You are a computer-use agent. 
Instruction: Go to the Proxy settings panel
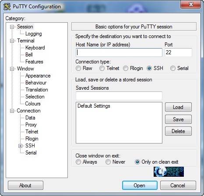[x=31, y=125]
